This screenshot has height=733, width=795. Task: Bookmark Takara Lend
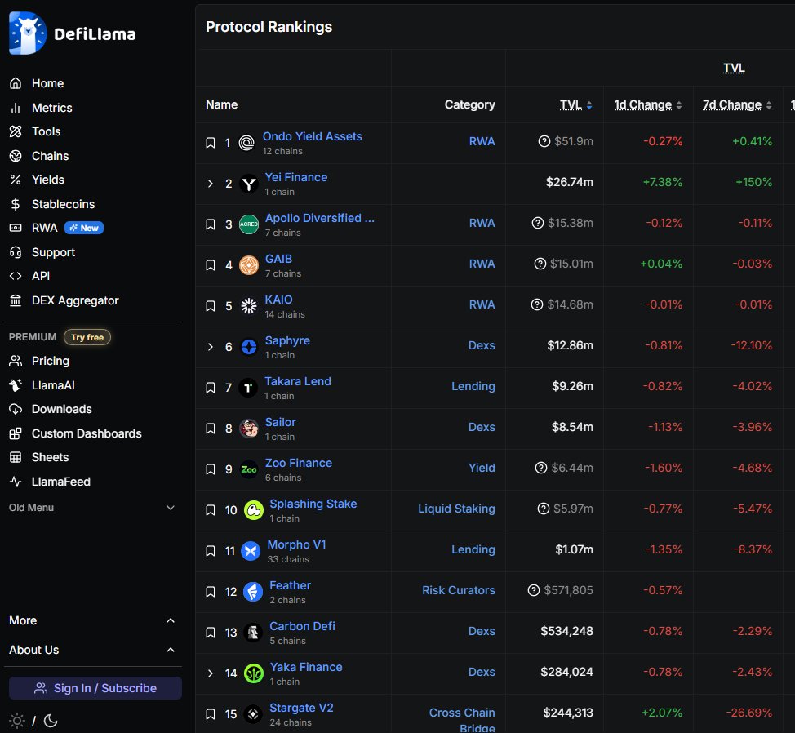pos(211,387)
